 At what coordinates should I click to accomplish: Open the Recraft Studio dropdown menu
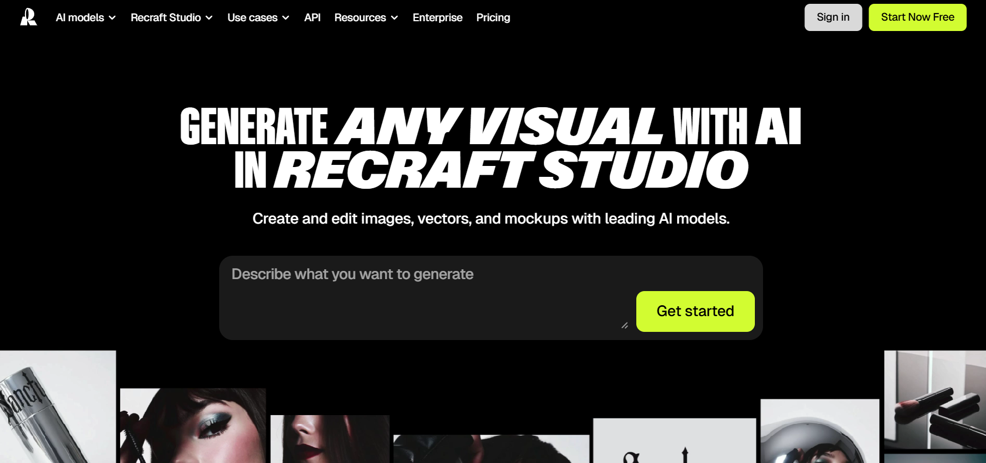(171, 17)
